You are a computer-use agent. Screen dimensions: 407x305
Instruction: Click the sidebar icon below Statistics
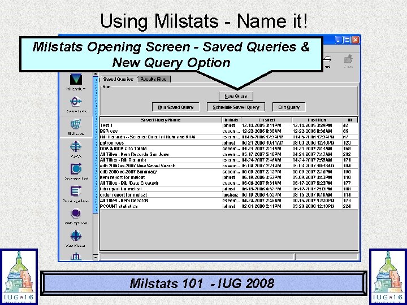(76, 149)
